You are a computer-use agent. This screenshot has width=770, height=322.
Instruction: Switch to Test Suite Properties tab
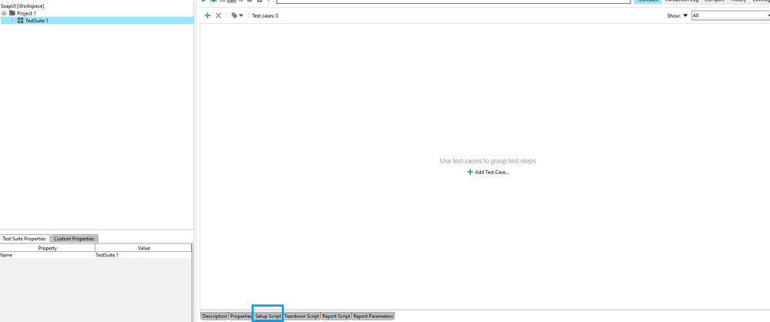(x=25, y=239)
